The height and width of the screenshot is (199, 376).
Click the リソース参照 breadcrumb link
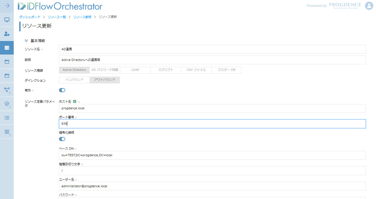82,17
